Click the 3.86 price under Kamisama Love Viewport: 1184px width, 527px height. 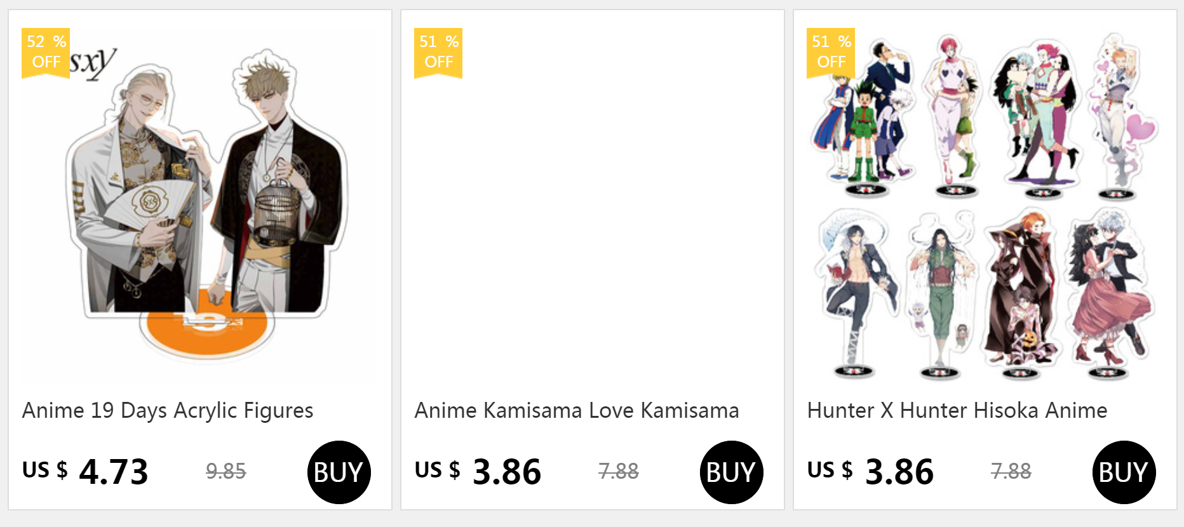click(x=506, y=472)
